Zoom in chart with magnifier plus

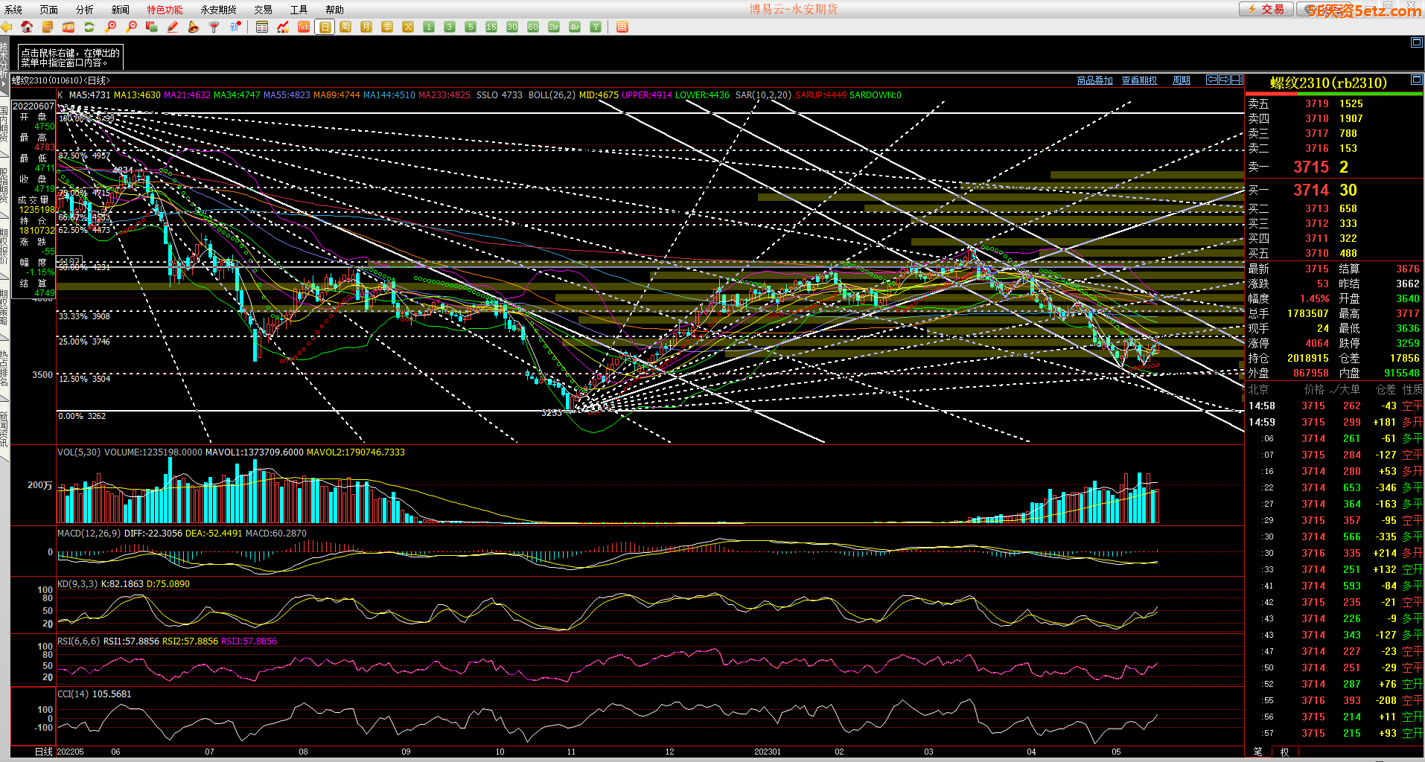(x=110, y=27)
